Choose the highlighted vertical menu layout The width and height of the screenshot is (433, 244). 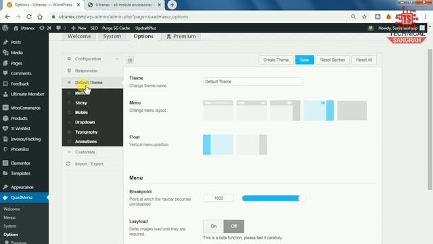tap(319, 110)
